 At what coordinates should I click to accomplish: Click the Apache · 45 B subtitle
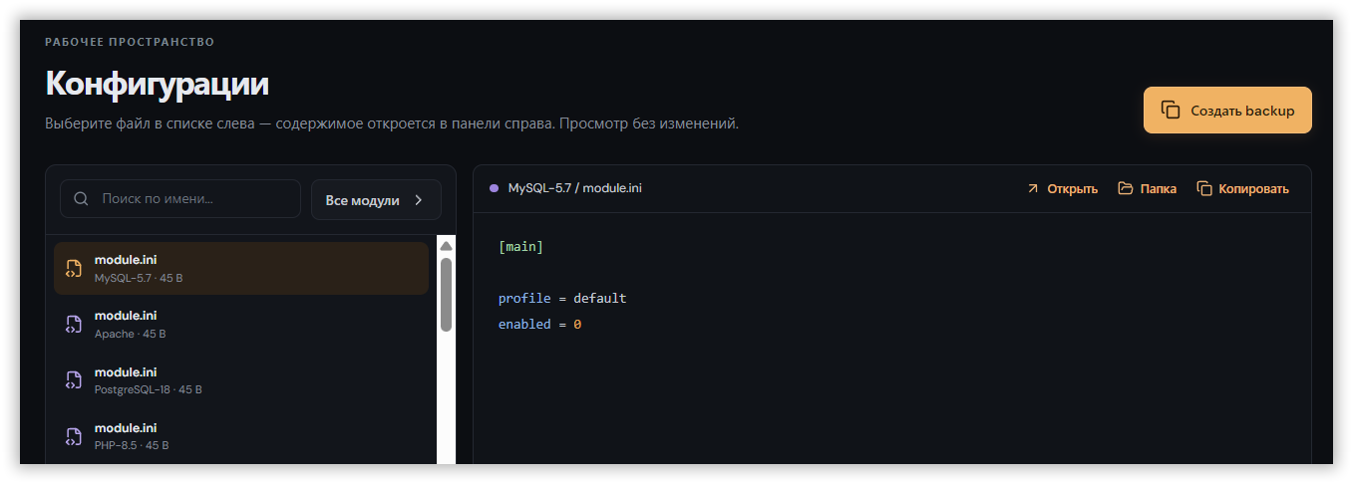tap(131, 334)
